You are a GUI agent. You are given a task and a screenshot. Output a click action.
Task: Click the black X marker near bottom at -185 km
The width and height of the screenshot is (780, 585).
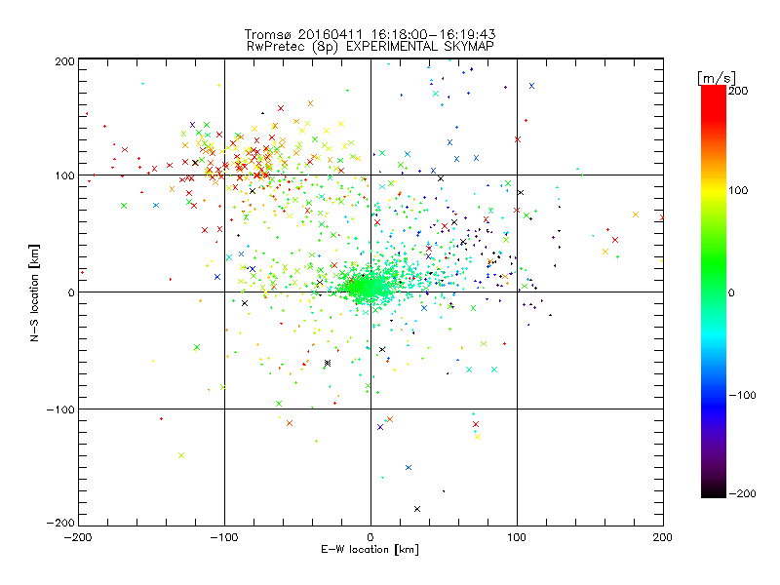click(417, 508)
